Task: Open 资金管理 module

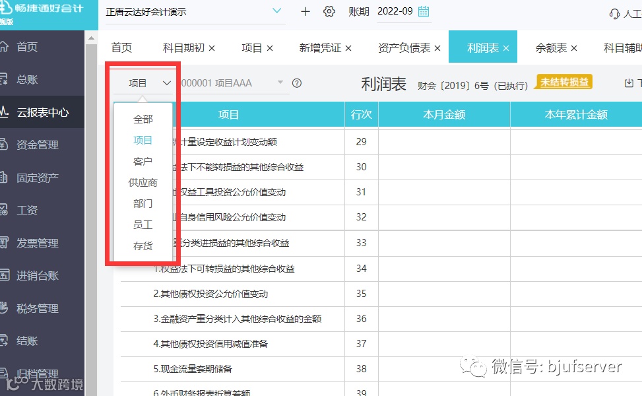Action: pos(37,145)
